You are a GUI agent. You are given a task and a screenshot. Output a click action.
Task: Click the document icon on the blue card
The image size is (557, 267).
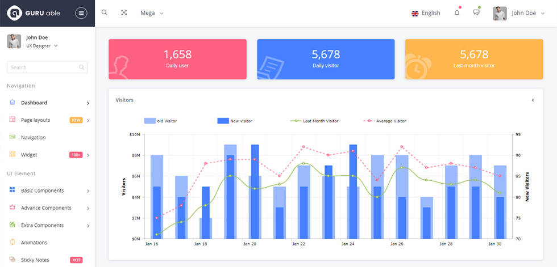pos(271,68)
